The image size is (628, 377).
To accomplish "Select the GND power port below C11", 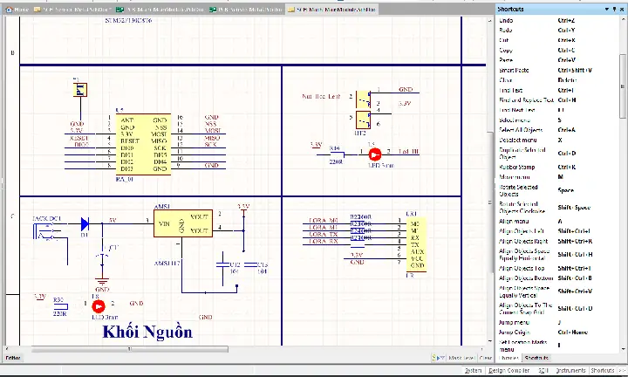I will 102,282.
